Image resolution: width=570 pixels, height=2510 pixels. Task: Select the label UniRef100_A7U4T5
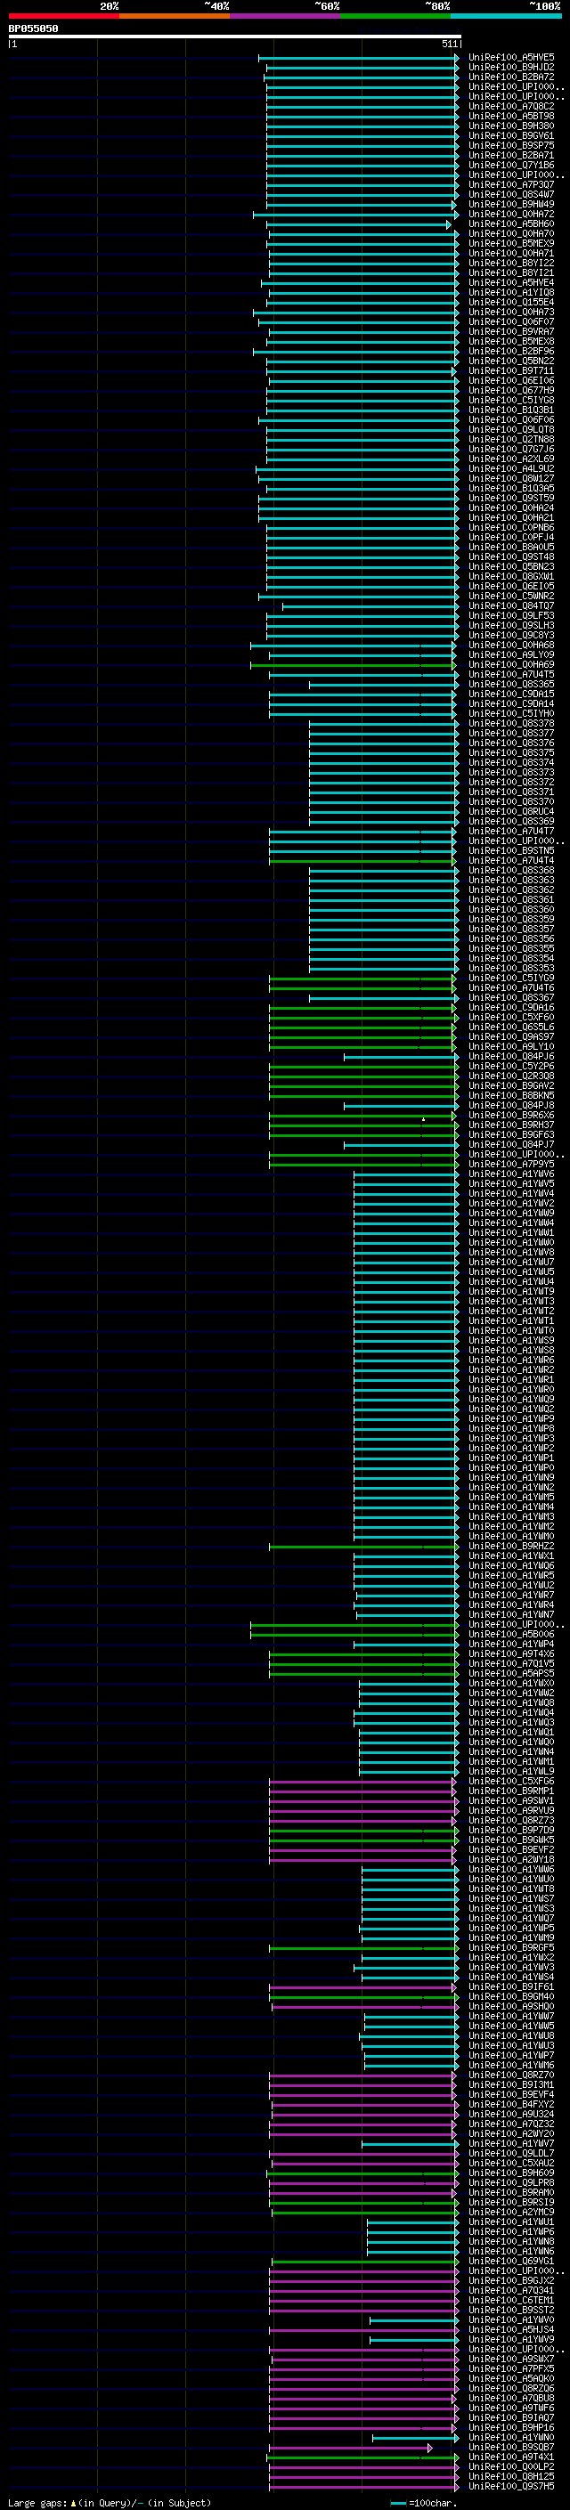pyautogui.click(x=510, y=674)
